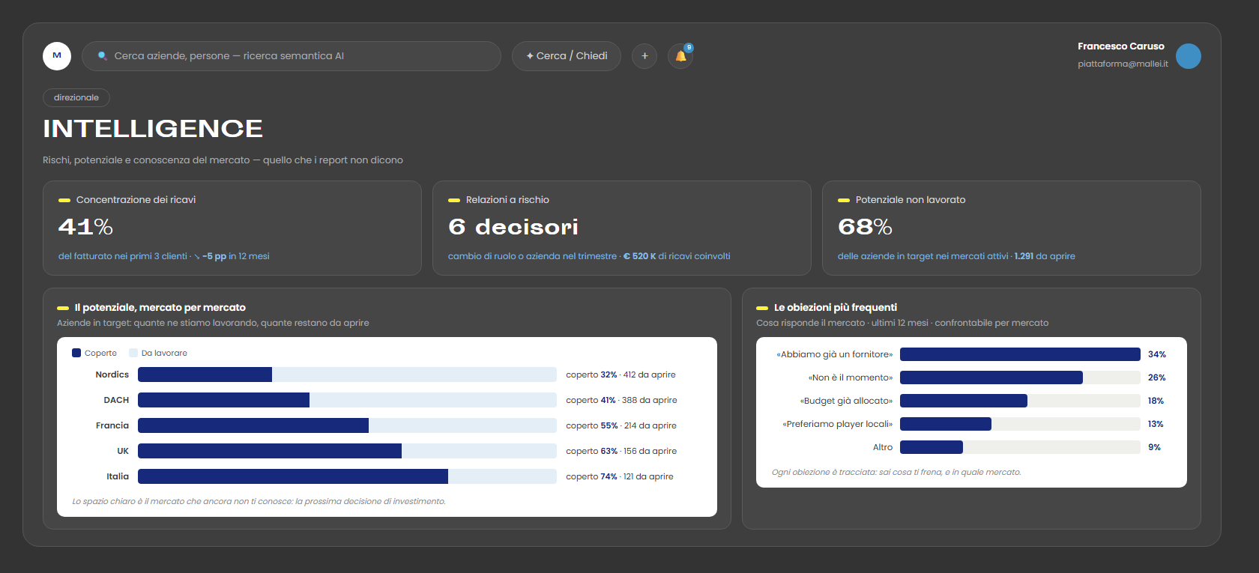Click the DACH coverage bar
Image resolution: width=1259 pixels, height=573 pixels.
[x=347, y=400]
